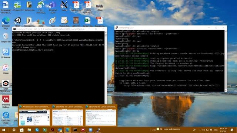
Task: Open Skype from the taskbar
Action: tap(37, 130)
